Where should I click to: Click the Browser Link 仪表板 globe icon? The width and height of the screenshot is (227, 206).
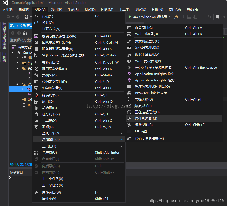coord(129,93)
